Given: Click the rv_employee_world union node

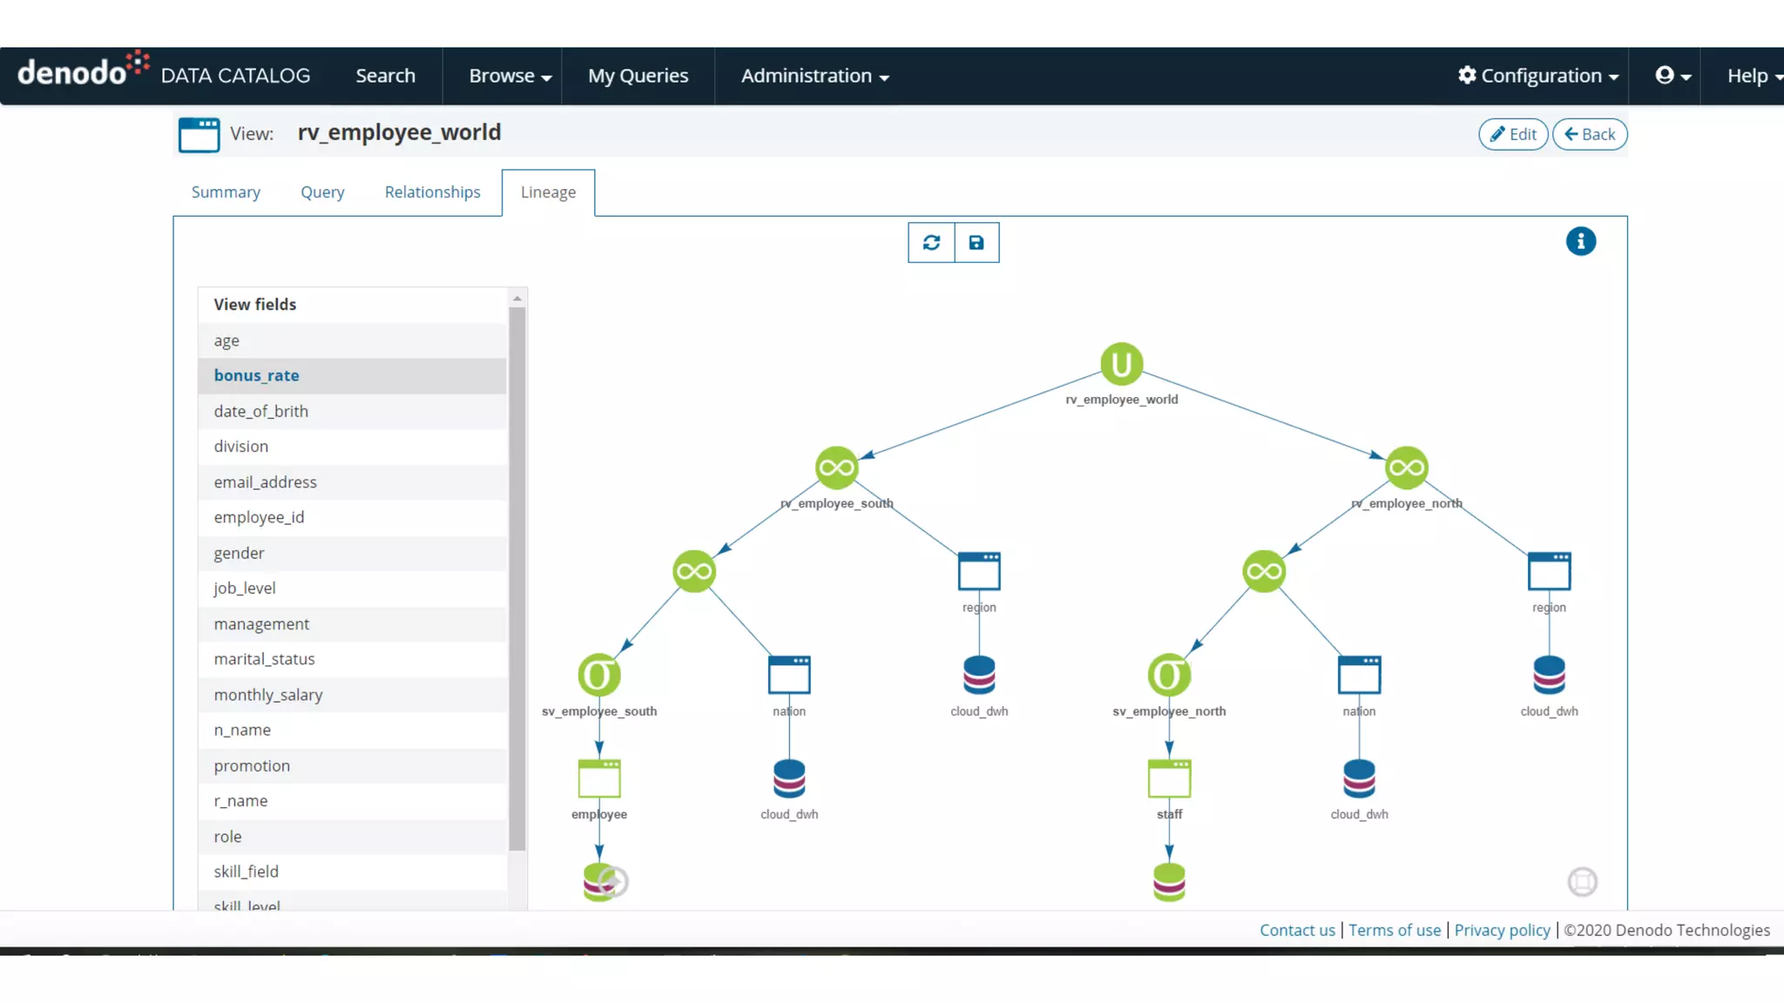Looking at the screenshot, I should tap(1121, 364).
